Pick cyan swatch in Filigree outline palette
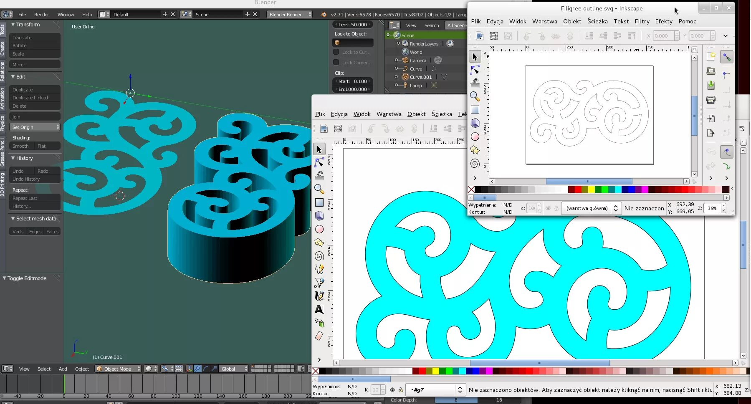 click(x=618, y=189)
